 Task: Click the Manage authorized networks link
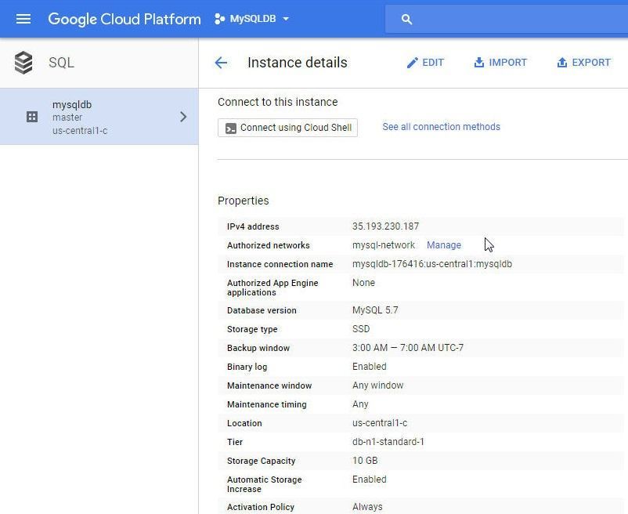(x=444, y=244)
